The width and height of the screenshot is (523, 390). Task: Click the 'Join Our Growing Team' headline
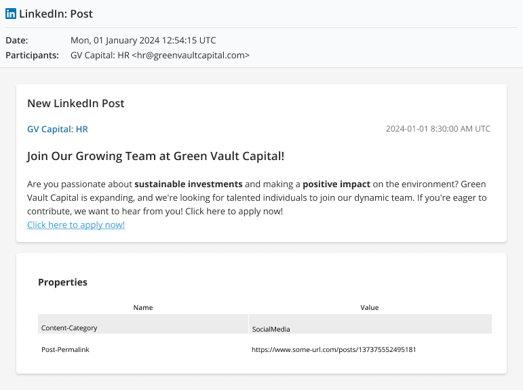[x=155, y=156]
